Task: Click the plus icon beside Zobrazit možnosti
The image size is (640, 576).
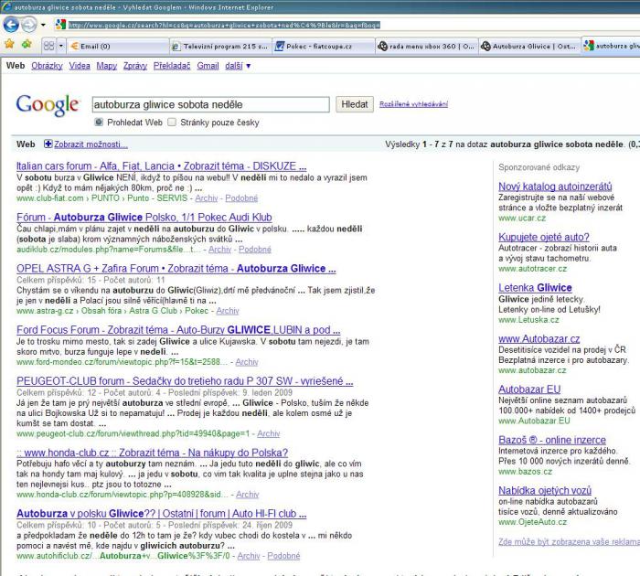Action: tap(48, 144)
